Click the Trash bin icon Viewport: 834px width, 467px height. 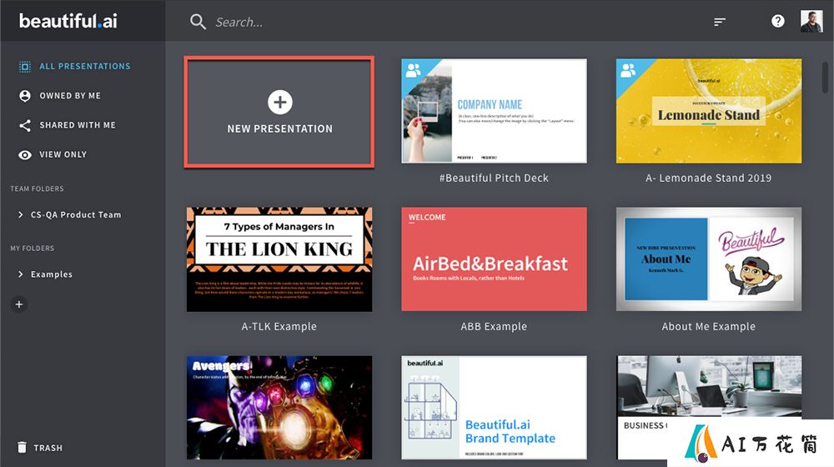click(x=22, y=447)
